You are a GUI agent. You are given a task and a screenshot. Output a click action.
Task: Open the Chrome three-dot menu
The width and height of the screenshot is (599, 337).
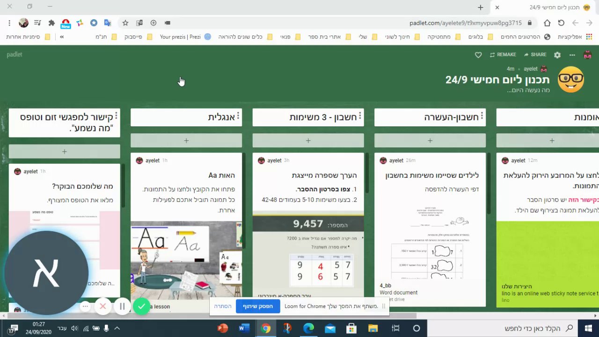[x=9, y=22]
